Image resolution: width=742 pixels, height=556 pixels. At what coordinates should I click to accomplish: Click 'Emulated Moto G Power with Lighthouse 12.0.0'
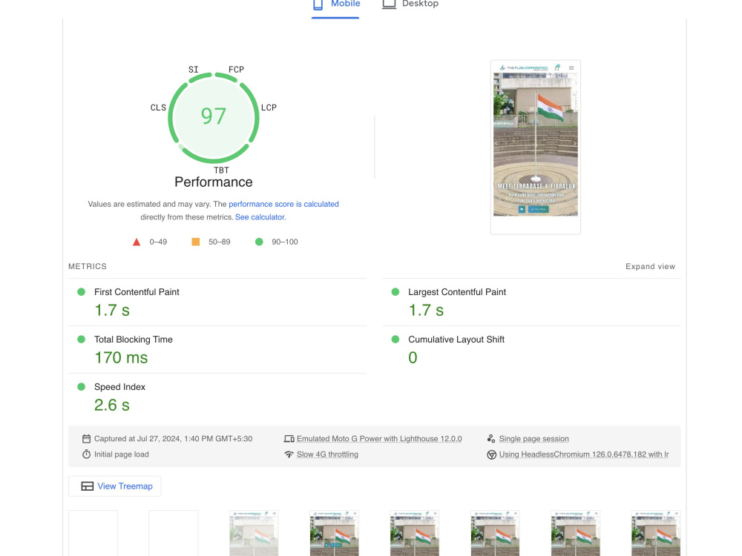tap(379, 439)
